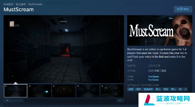
Task: Click the 动作 tag
Action: click(138, 89)
